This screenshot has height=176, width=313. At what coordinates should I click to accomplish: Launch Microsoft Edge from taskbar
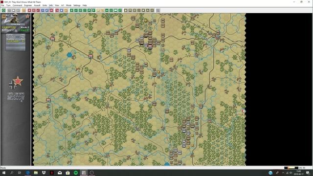coord(28,173)
